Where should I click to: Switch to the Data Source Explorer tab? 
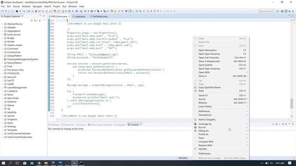click(100, 125)
